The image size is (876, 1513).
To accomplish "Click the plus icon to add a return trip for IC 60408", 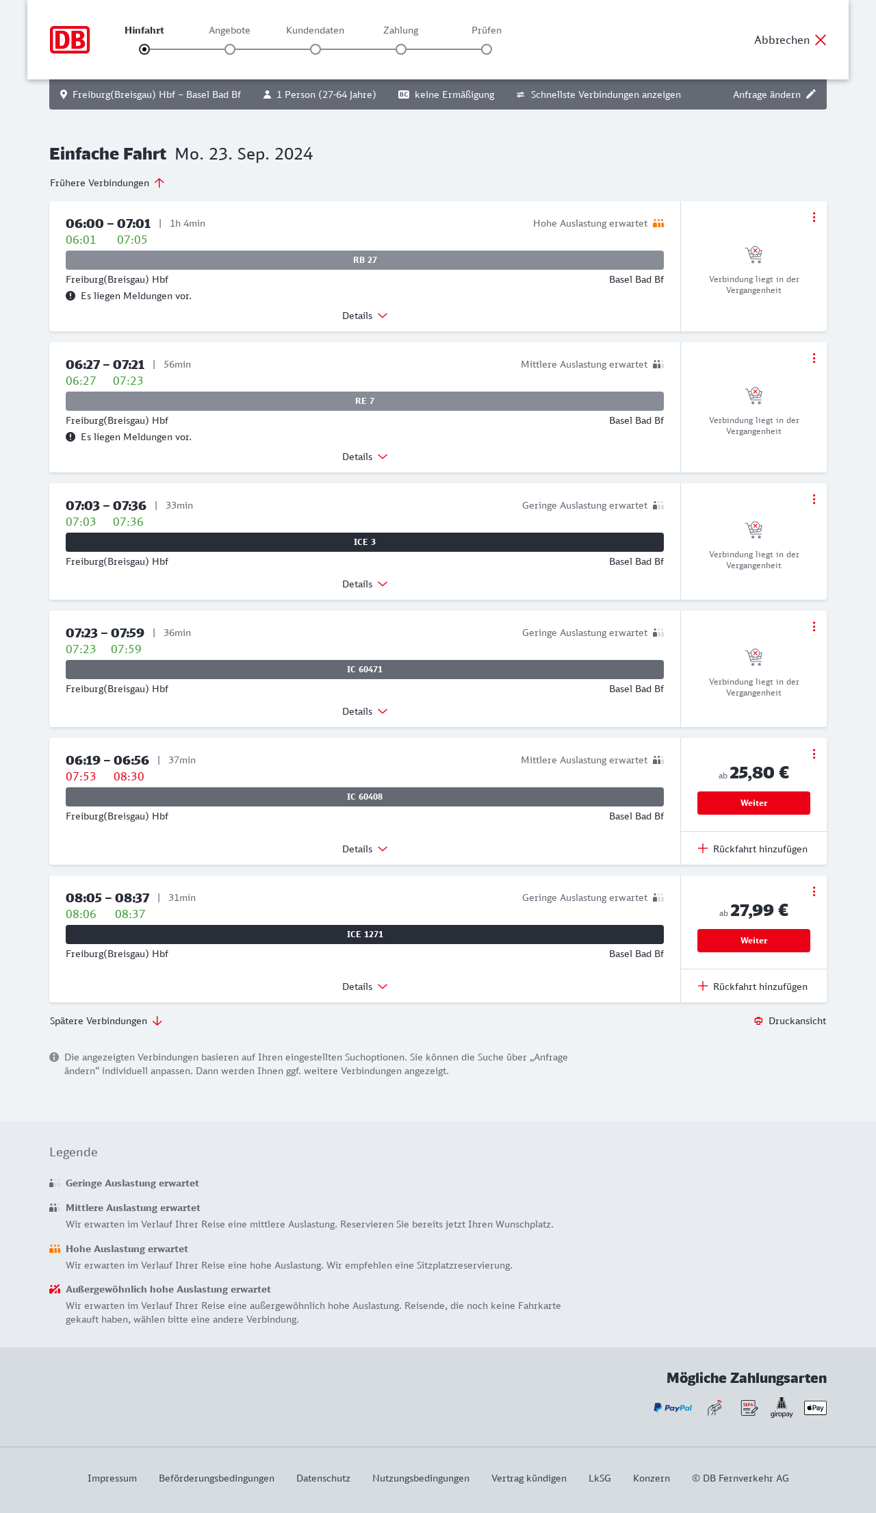I will pyautogui.click(x=703, y=849).
